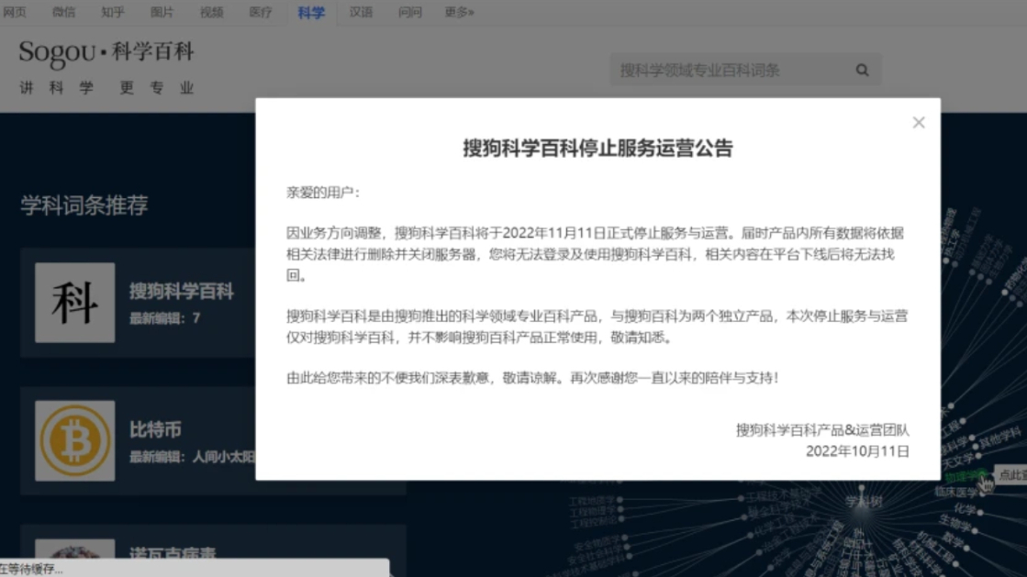Image resolution: width=1027 pixels, height=577 pixels.
Task: Focus the 搜科学领域专业百科词条 search box
Action: pyautogui.click(x=730, y=71)
